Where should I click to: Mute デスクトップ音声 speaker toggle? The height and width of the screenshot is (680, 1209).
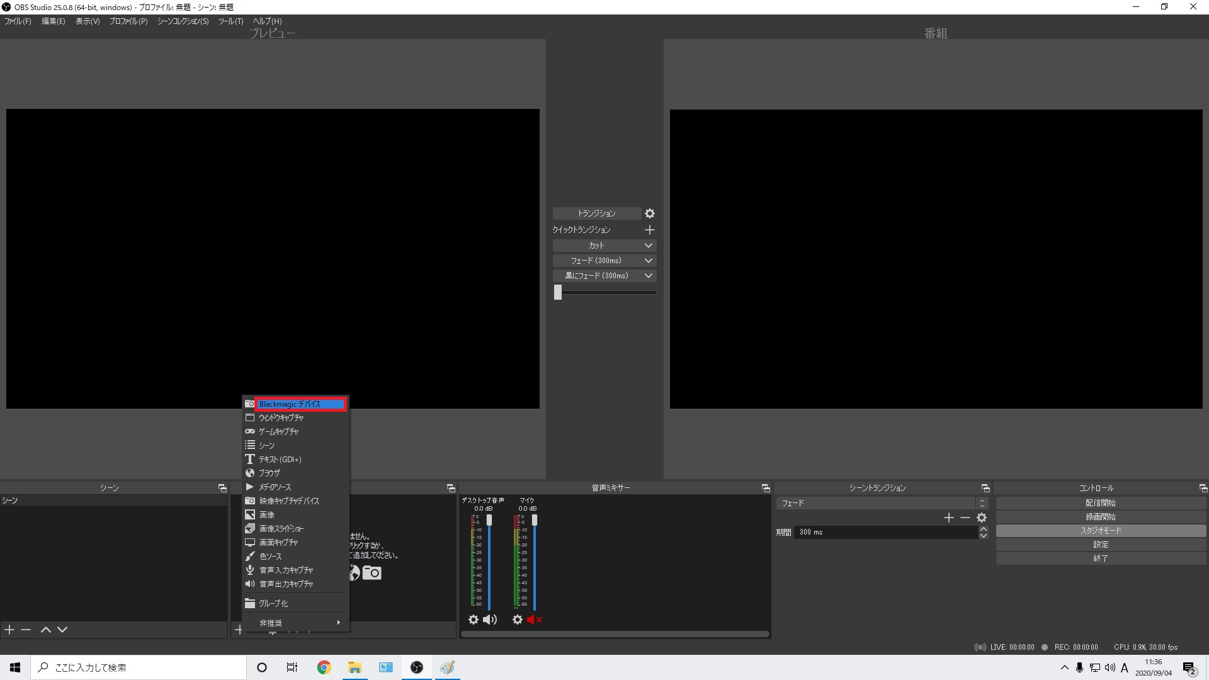click(x=489, y=620)
